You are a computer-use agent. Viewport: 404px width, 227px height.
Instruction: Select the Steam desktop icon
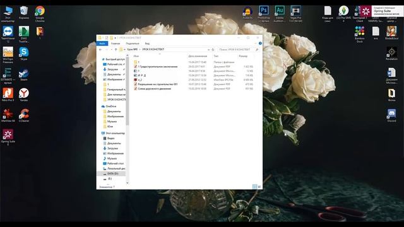coord(24,74)
